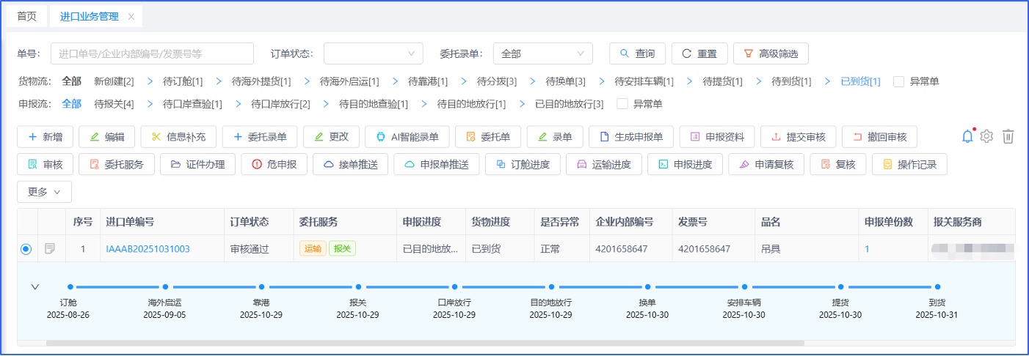
Task: Click 危申报 warning button
Action: pos(274,164)
